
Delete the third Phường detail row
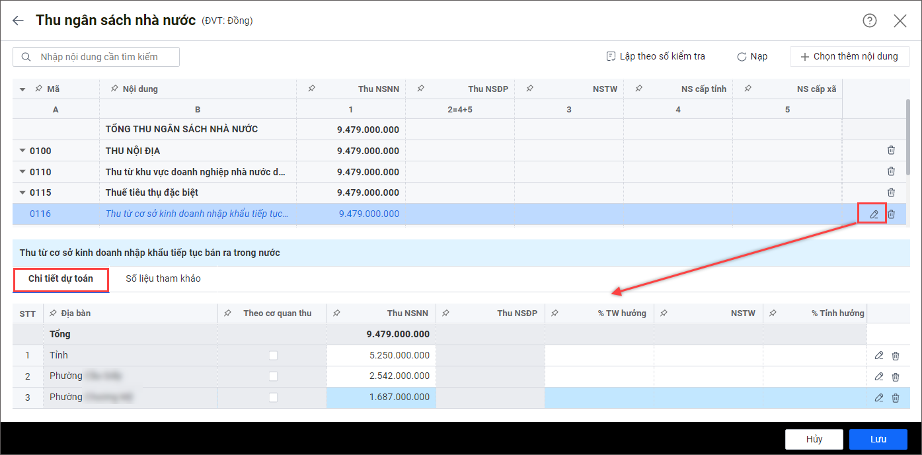[896, 398]
